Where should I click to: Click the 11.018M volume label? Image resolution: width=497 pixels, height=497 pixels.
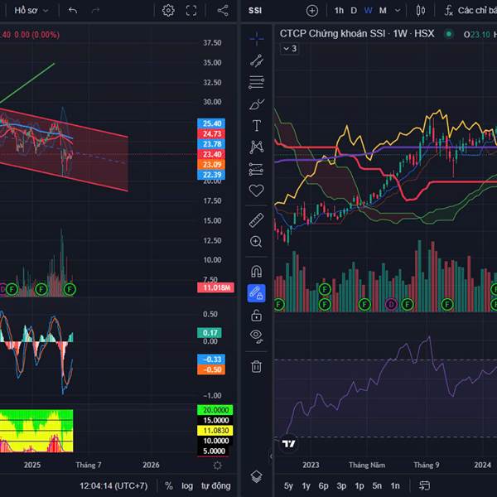point(216,287)
